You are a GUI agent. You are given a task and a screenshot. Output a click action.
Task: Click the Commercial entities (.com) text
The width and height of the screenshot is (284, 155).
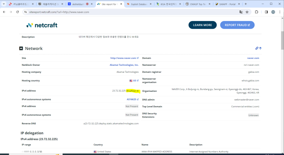coord(245,107)
